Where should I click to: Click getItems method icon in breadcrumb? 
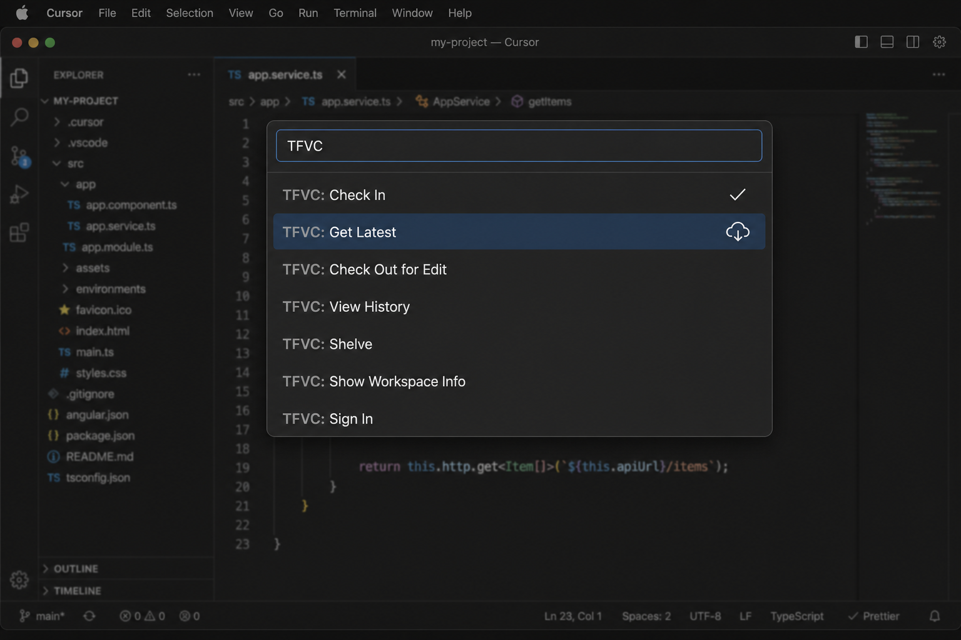(x=517, y=101)
